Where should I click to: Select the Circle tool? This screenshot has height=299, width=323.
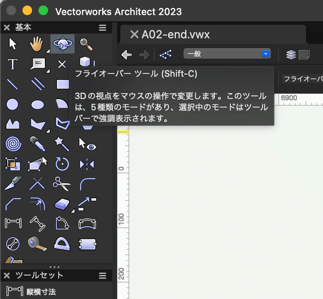tap(12, 104)
